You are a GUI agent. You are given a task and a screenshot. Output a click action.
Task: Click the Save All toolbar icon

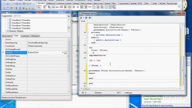(20, 4)
